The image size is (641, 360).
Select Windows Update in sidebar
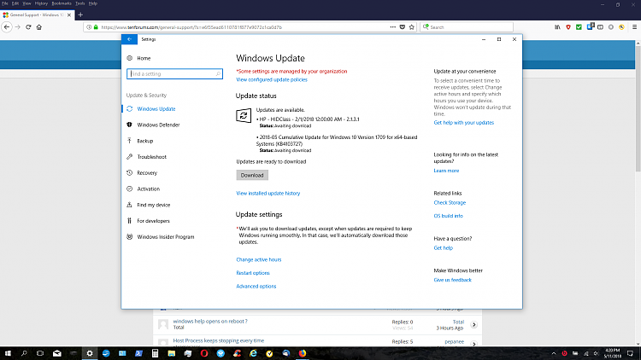tap(156, 109)
